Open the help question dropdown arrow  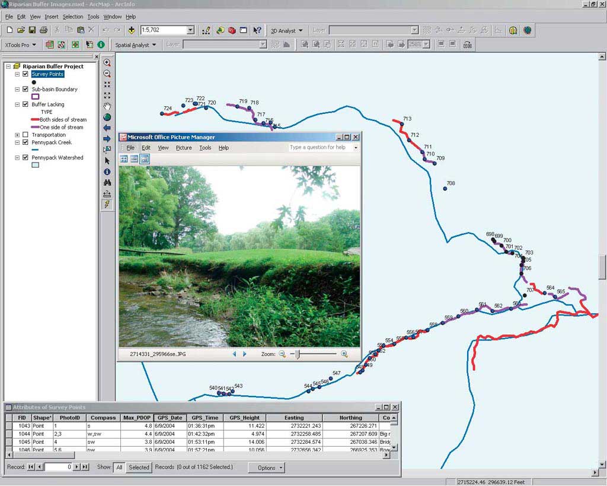pos(356,148)
